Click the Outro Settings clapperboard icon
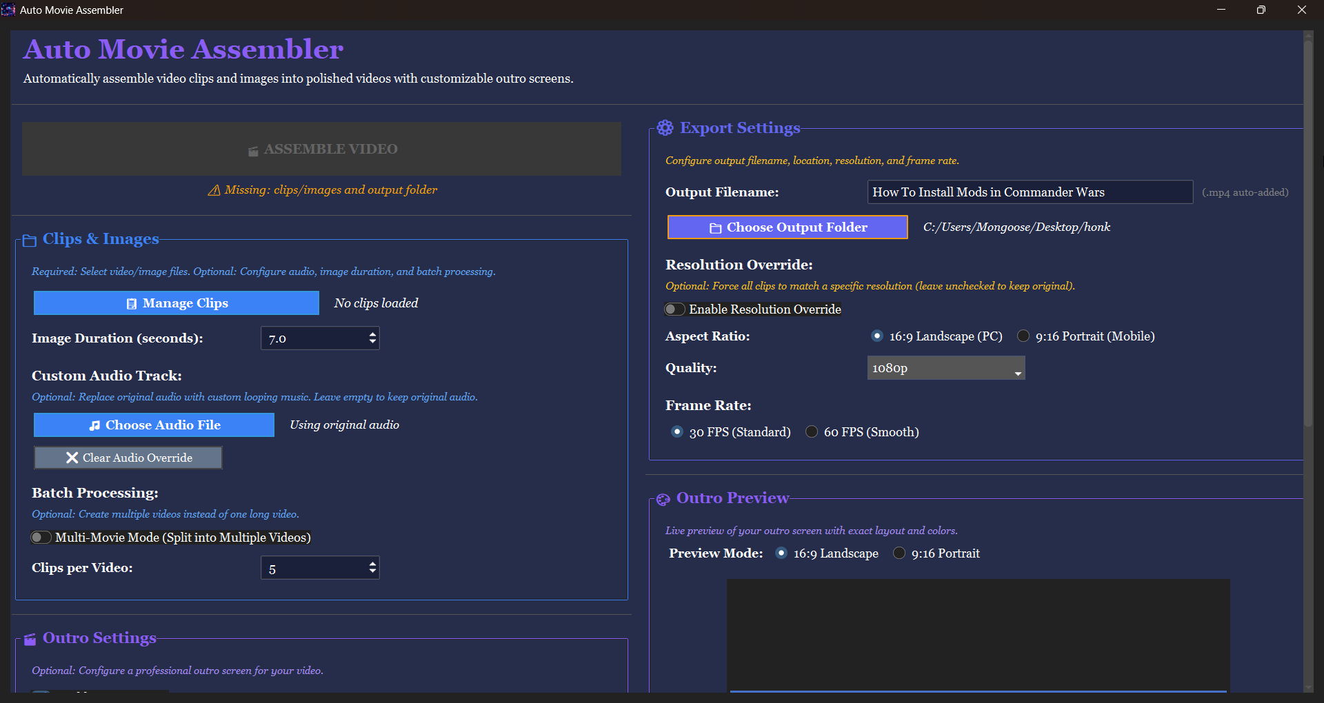This screenshot has height=703, width=1324. click(30, 640)
